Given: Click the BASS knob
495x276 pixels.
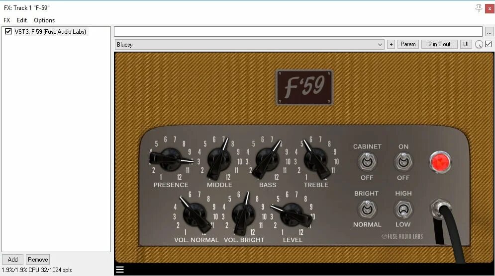Looking at the screenshot, I should 267,159.
